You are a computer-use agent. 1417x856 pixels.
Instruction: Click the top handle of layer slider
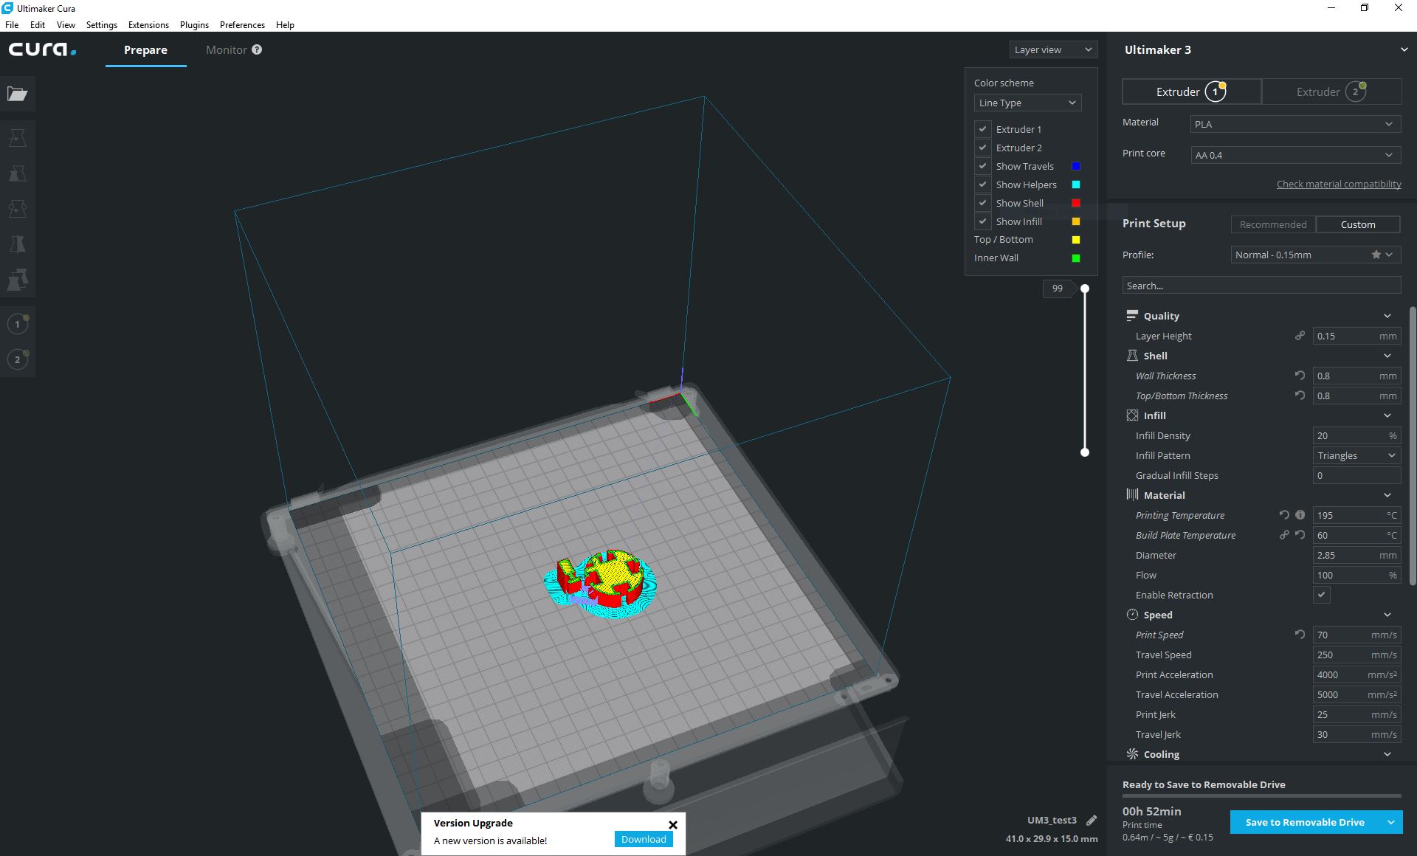[x=1085, y=289]
